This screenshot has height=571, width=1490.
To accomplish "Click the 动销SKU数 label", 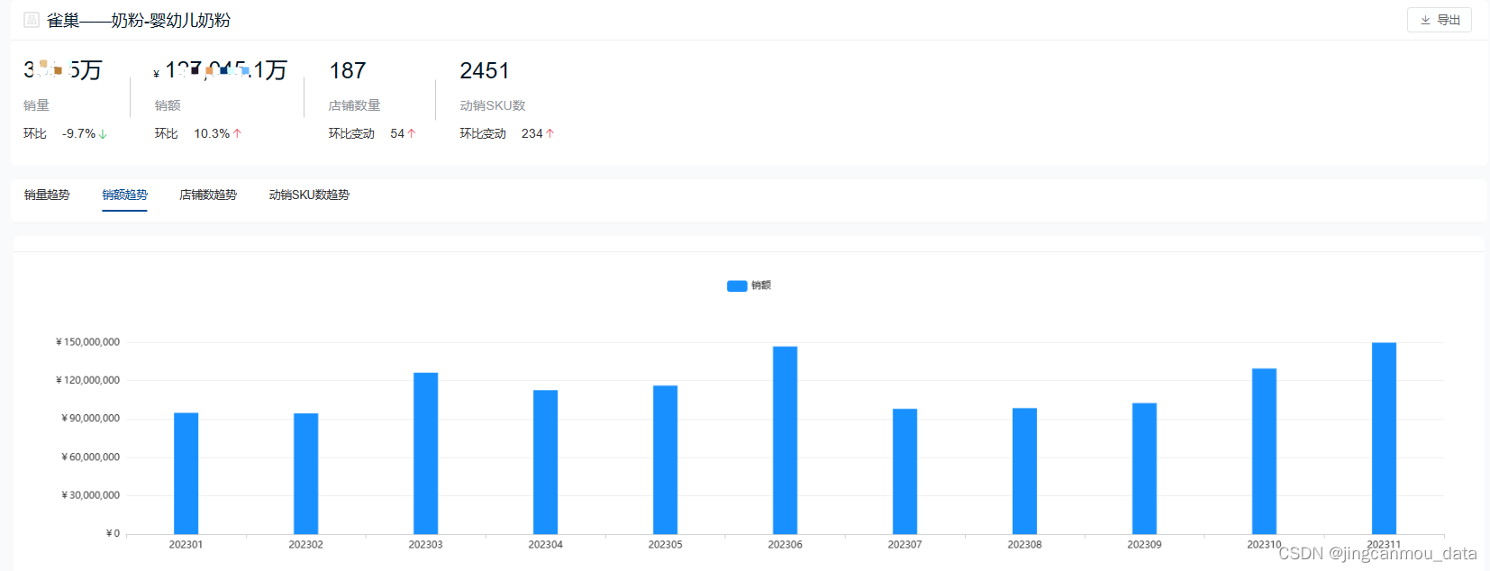I will click(x=492, y=105).
